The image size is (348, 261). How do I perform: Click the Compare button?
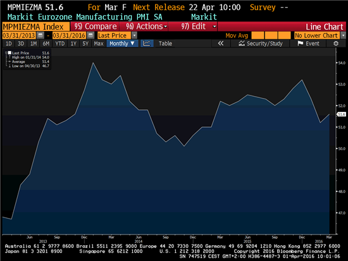pos(96,27)
